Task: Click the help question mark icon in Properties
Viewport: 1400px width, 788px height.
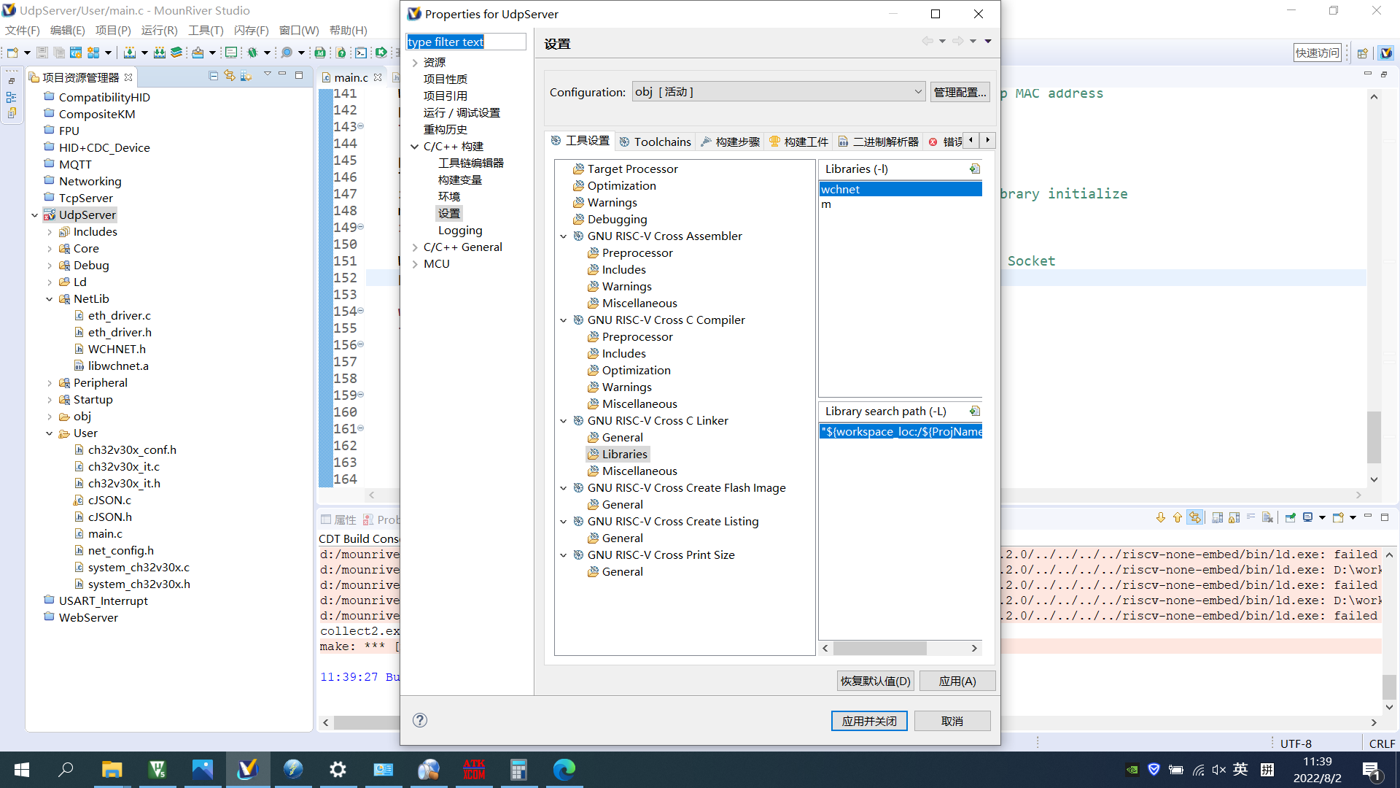Action: click(x=420, y=720)
